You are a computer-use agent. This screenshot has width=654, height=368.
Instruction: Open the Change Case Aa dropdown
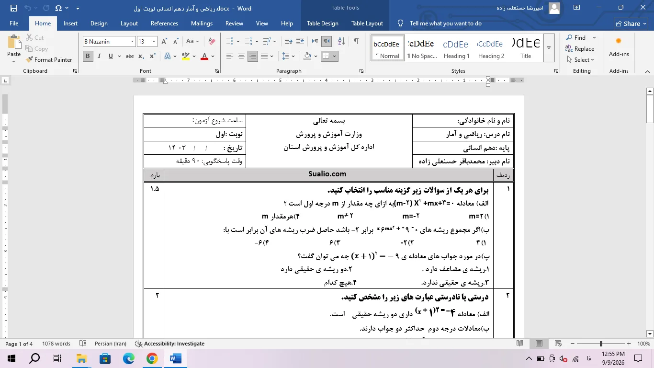tap(192, 42)
